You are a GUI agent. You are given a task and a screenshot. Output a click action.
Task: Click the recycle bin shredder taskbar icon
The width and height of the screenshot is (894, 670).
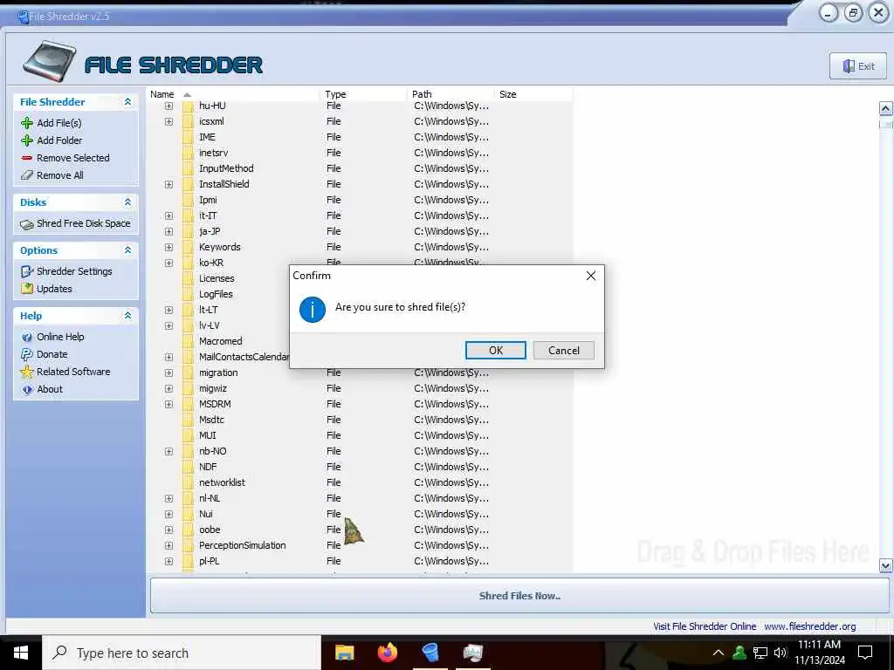[430, 653]
